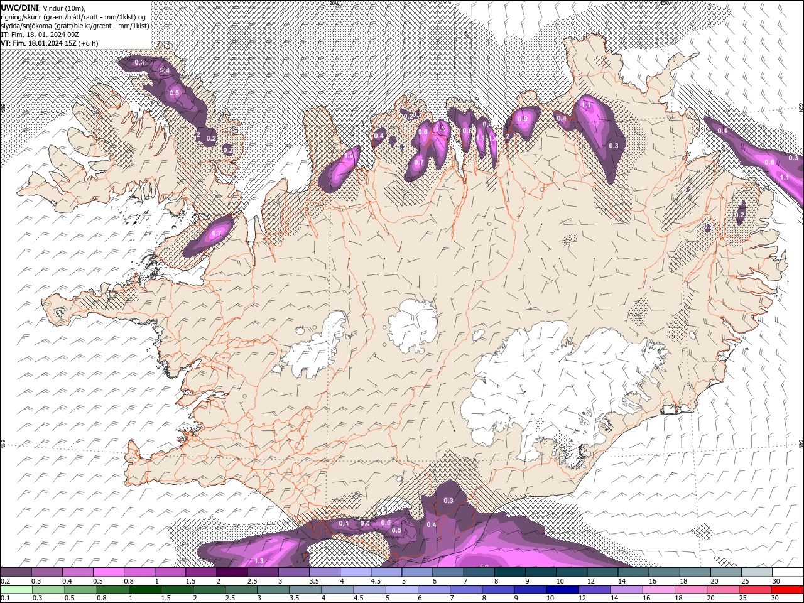Image resolution: width=804 pixels, height=603 pixels.
Task: Click the 1.3 snowfall value off the southwest coast
Action: [259, 561]
